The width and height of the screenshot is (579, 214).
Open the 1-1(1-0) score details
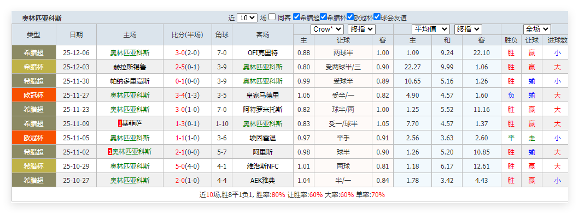click(x=187, y=138)
